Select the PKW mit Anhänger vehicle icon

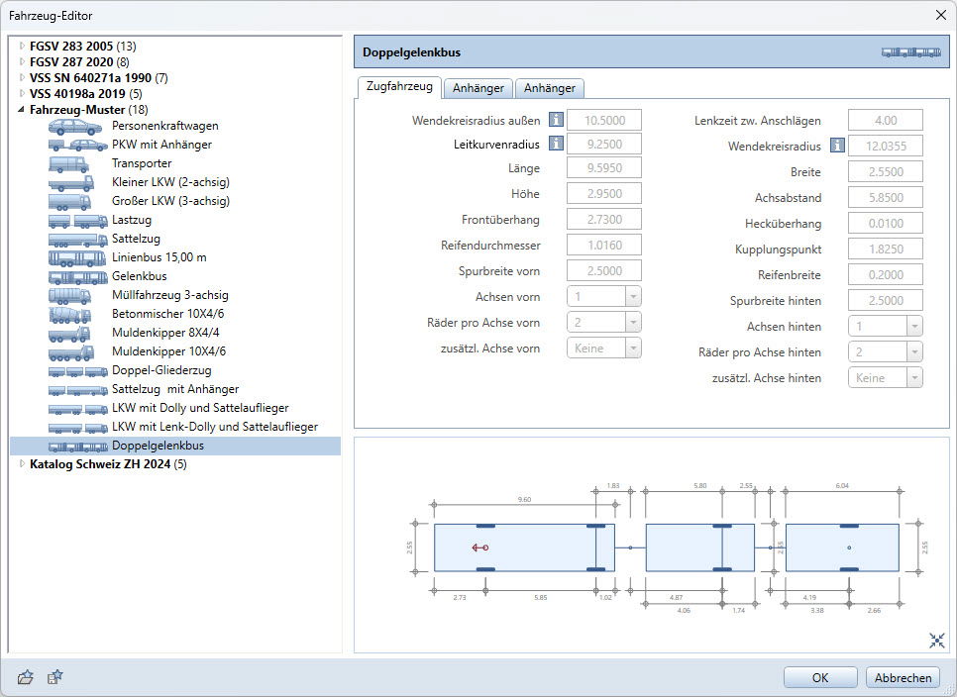[x=78, y=146]
